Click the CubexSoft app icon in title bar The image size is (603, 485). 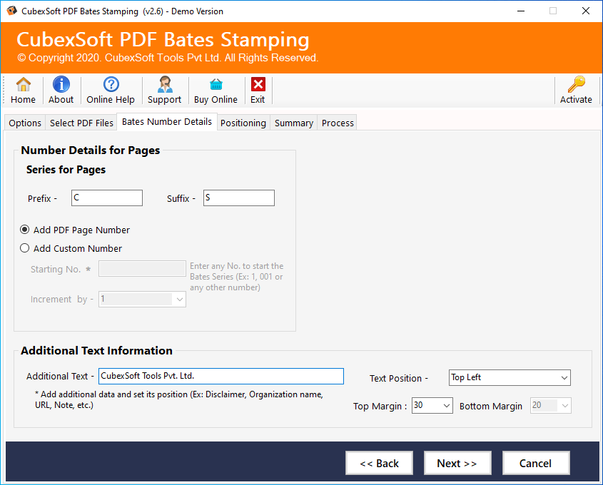tap(11, 11)
